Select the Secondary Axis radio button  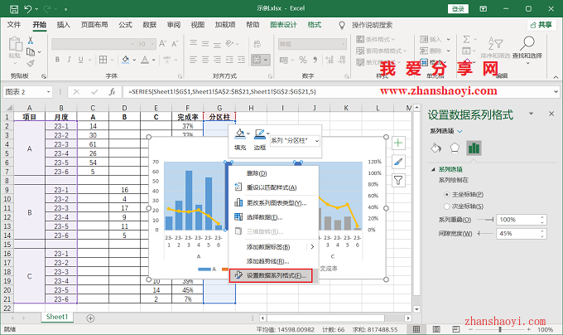coord(446,206)
